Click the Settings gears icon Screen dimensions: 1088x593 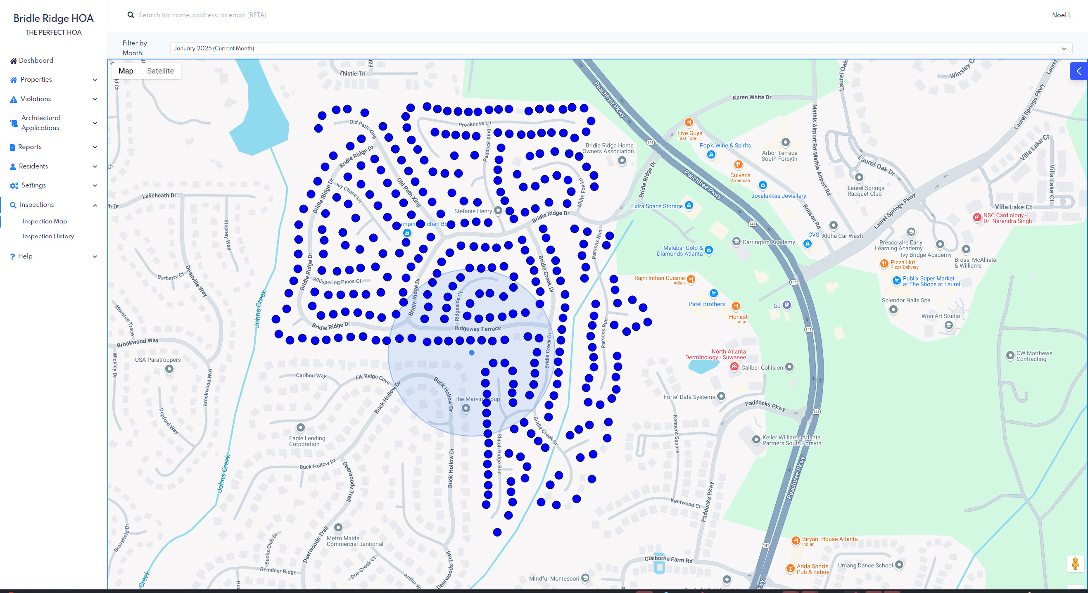click(x=14, y=186)
